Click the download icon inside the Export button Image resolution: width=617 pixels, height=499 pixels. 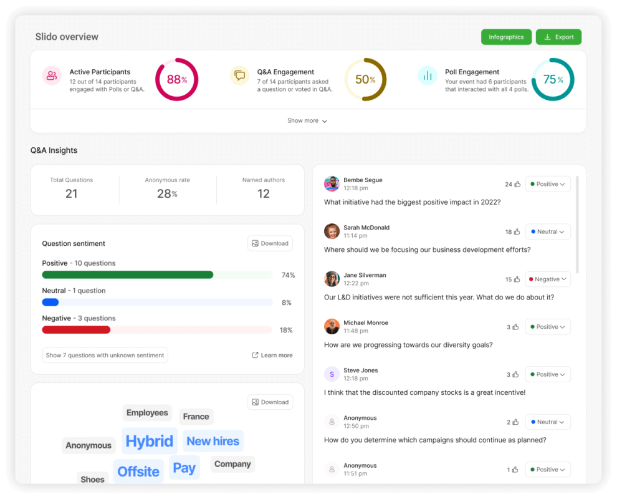coord(547,37)
